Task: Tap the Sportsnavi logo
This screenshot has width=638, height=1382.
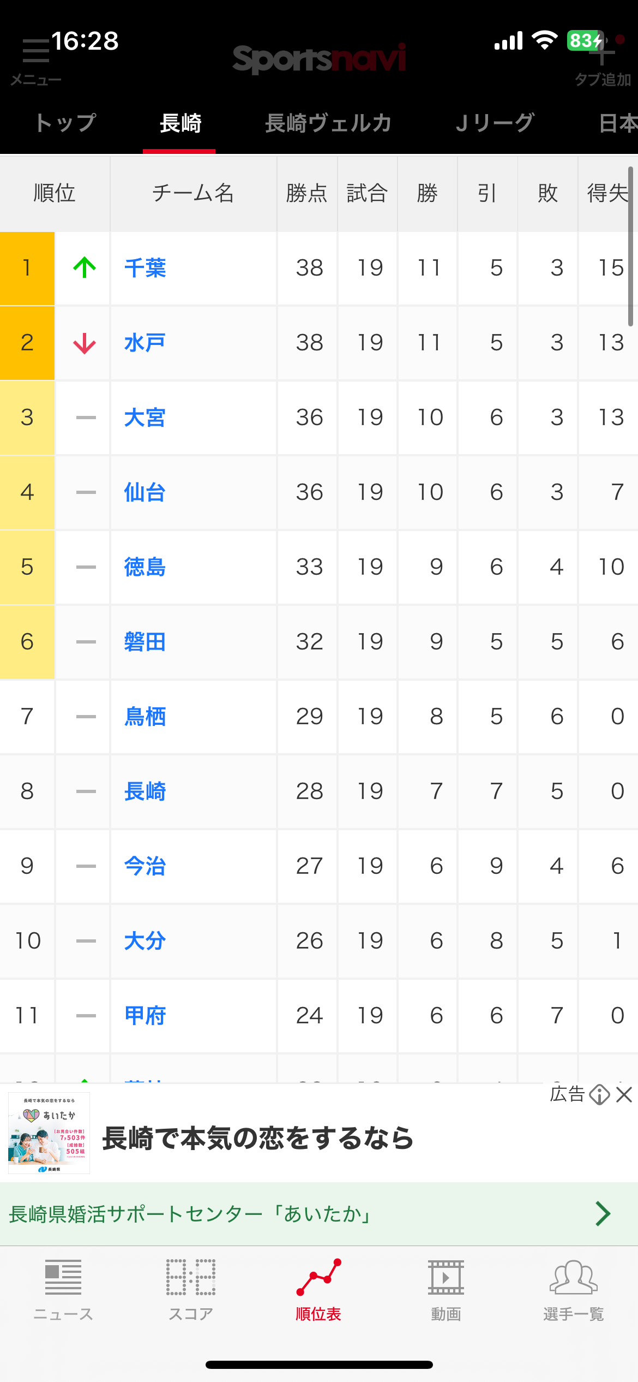Action: (x=319, y=59)
